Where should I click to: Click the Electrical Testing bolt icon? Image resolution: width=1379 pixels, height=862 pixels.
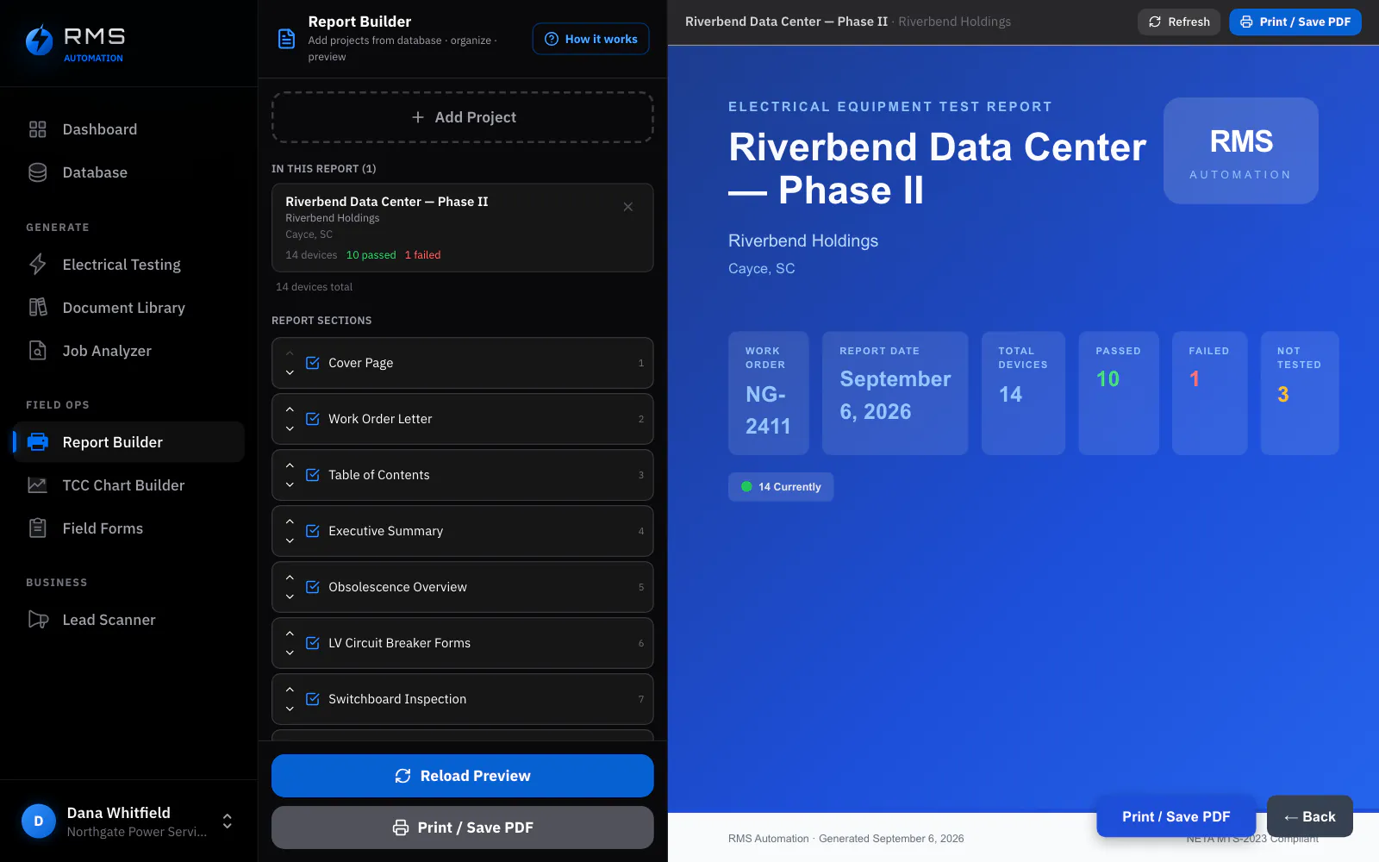click(x=37, y=265)
